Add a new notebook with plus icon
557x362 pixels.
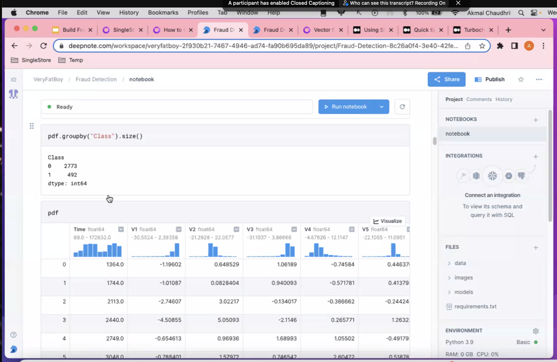click(536, 120)
